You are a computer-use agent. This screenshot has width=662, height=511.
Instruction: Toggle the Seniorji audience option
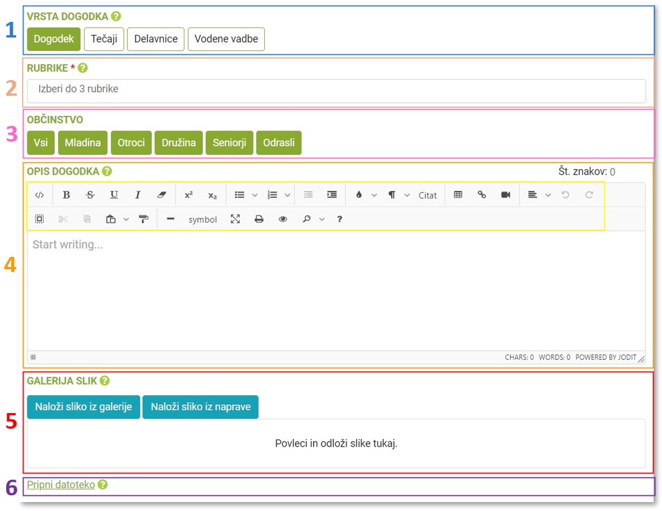pos(229,143)
